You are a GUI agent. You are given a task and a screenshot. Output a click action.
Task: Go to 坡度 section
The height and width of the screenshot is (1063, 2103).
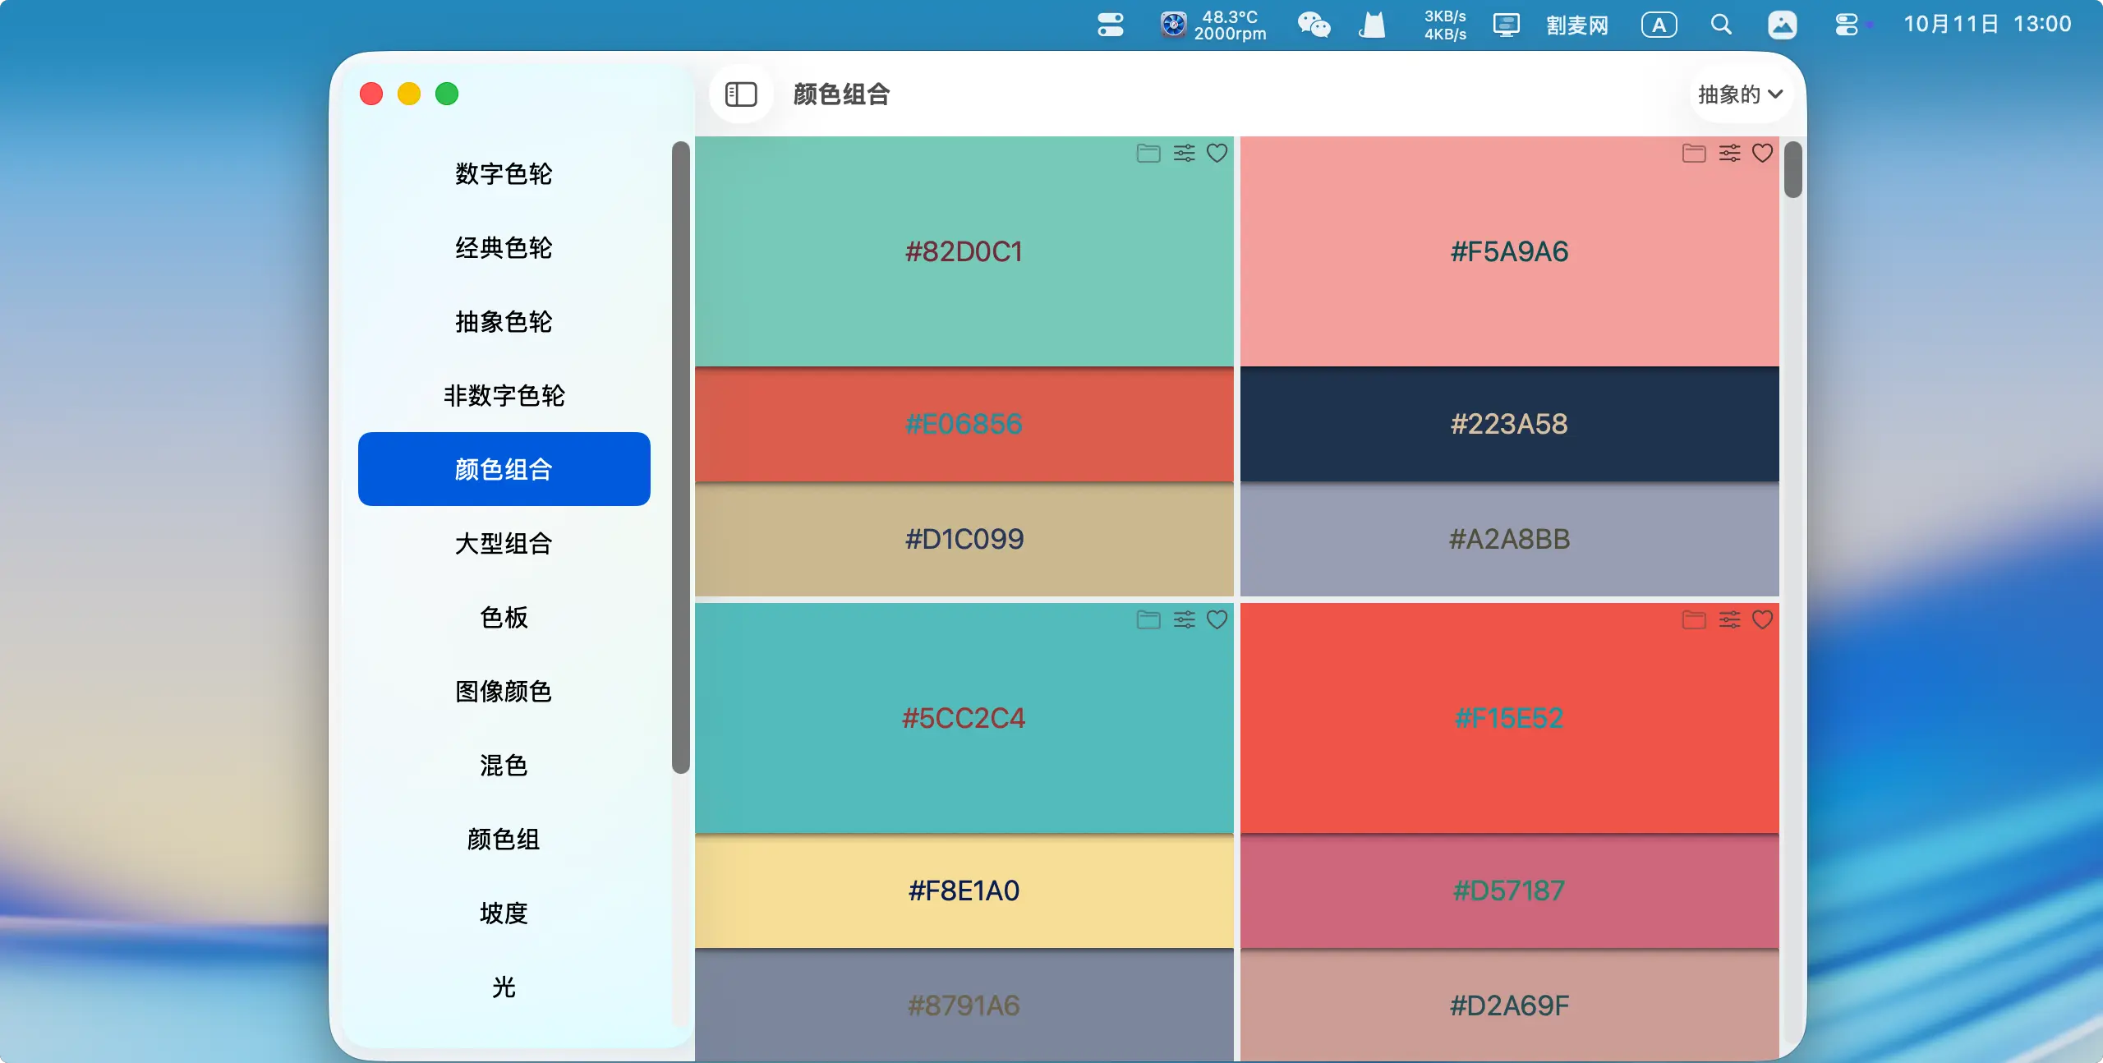[x=504, y=913]
